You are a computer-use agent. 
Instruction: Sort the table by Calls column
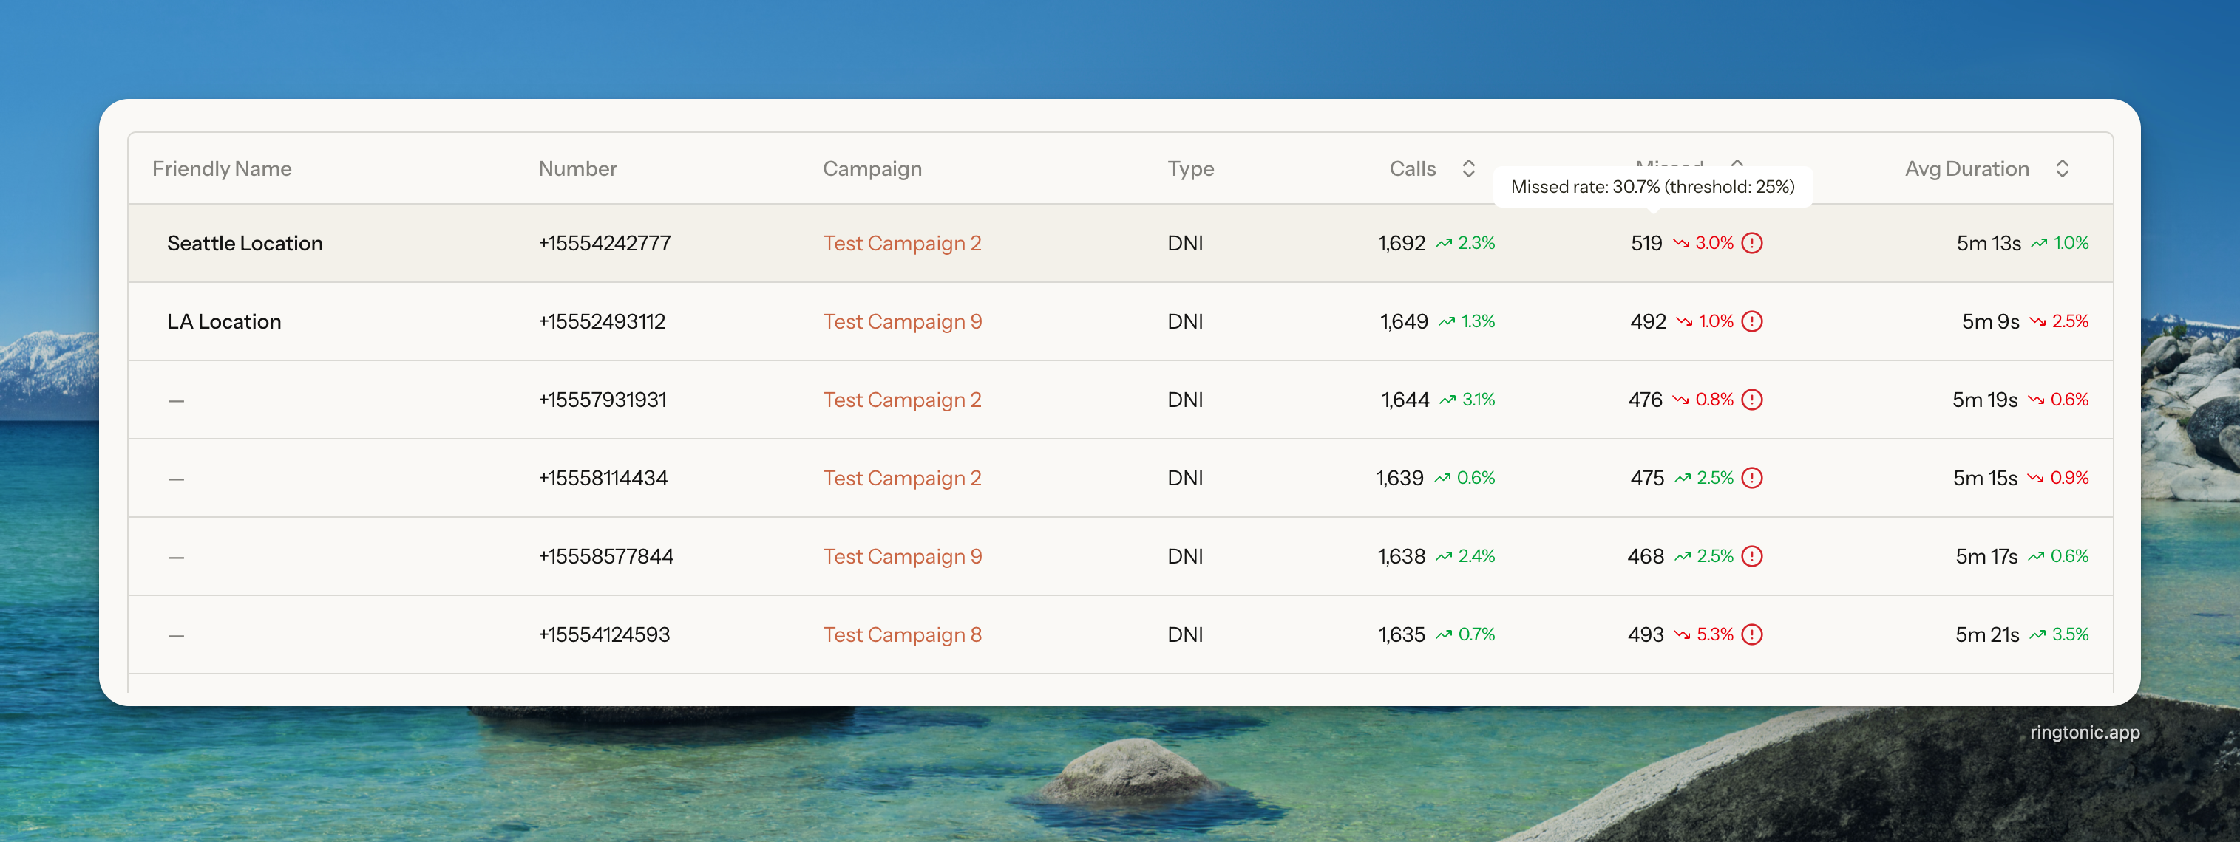1467,168
